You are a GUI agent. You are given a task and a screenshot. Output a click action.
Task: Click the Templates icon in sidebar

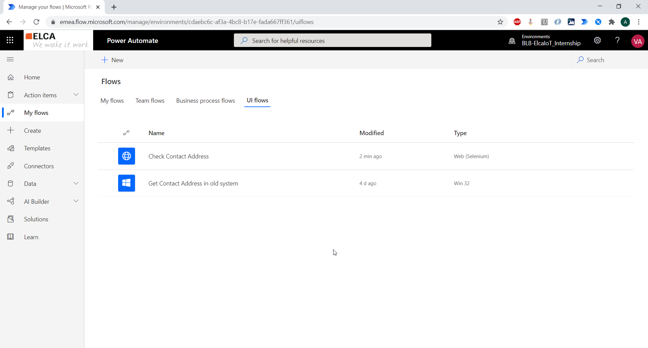pyautogui.click(x=11, y=148)
